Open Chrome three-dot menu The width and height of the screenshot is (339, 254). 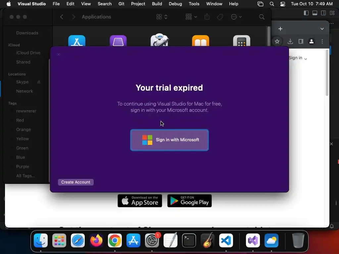click(x=322, y=41)
